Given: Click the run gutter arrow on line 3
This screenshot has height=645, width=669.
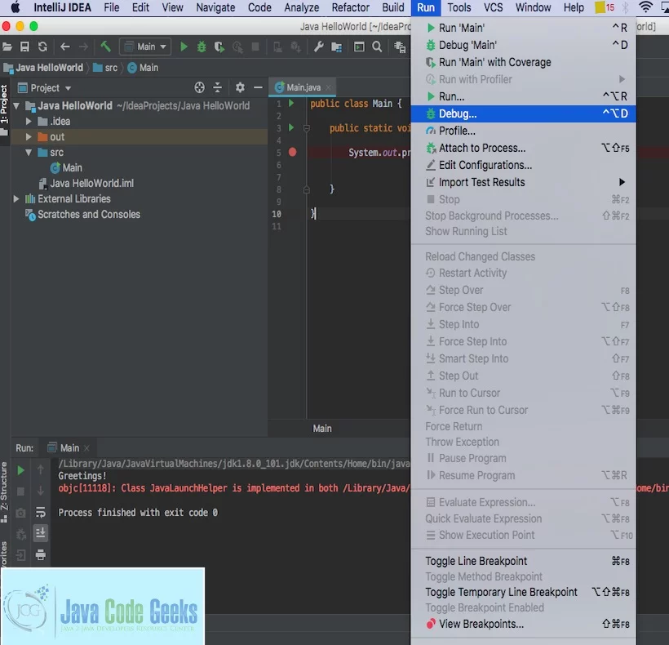Looking at the screenshot, I should (x=291, y=127).
